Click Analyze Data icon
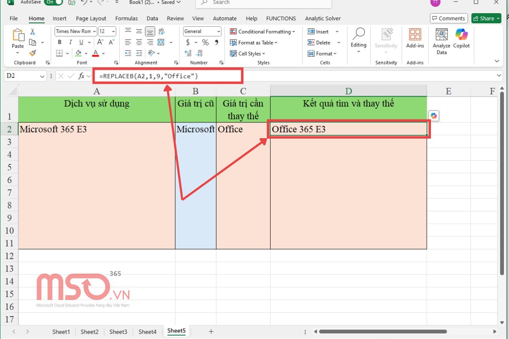The width and height of the screenshot is (509, 339). click(x=442, y=41)
